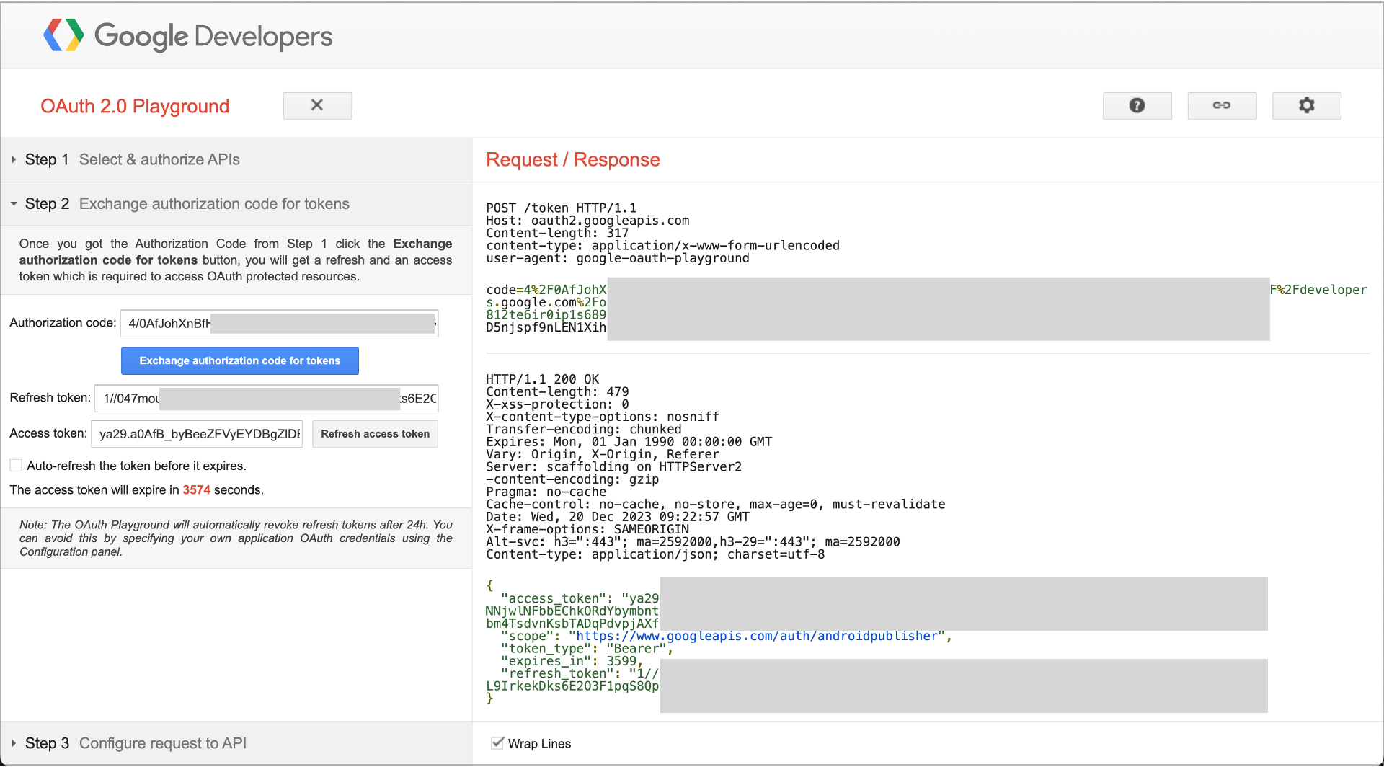
Task: Click the Host: oauth2.googleapis.com line
Action: [587, 221]
